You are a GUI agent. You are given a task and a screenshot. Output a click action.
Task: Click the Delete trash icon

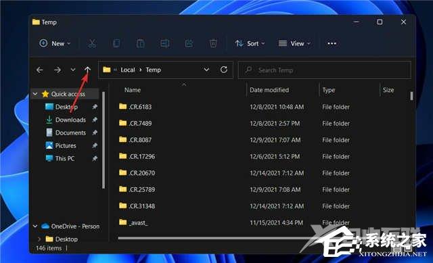213,43
